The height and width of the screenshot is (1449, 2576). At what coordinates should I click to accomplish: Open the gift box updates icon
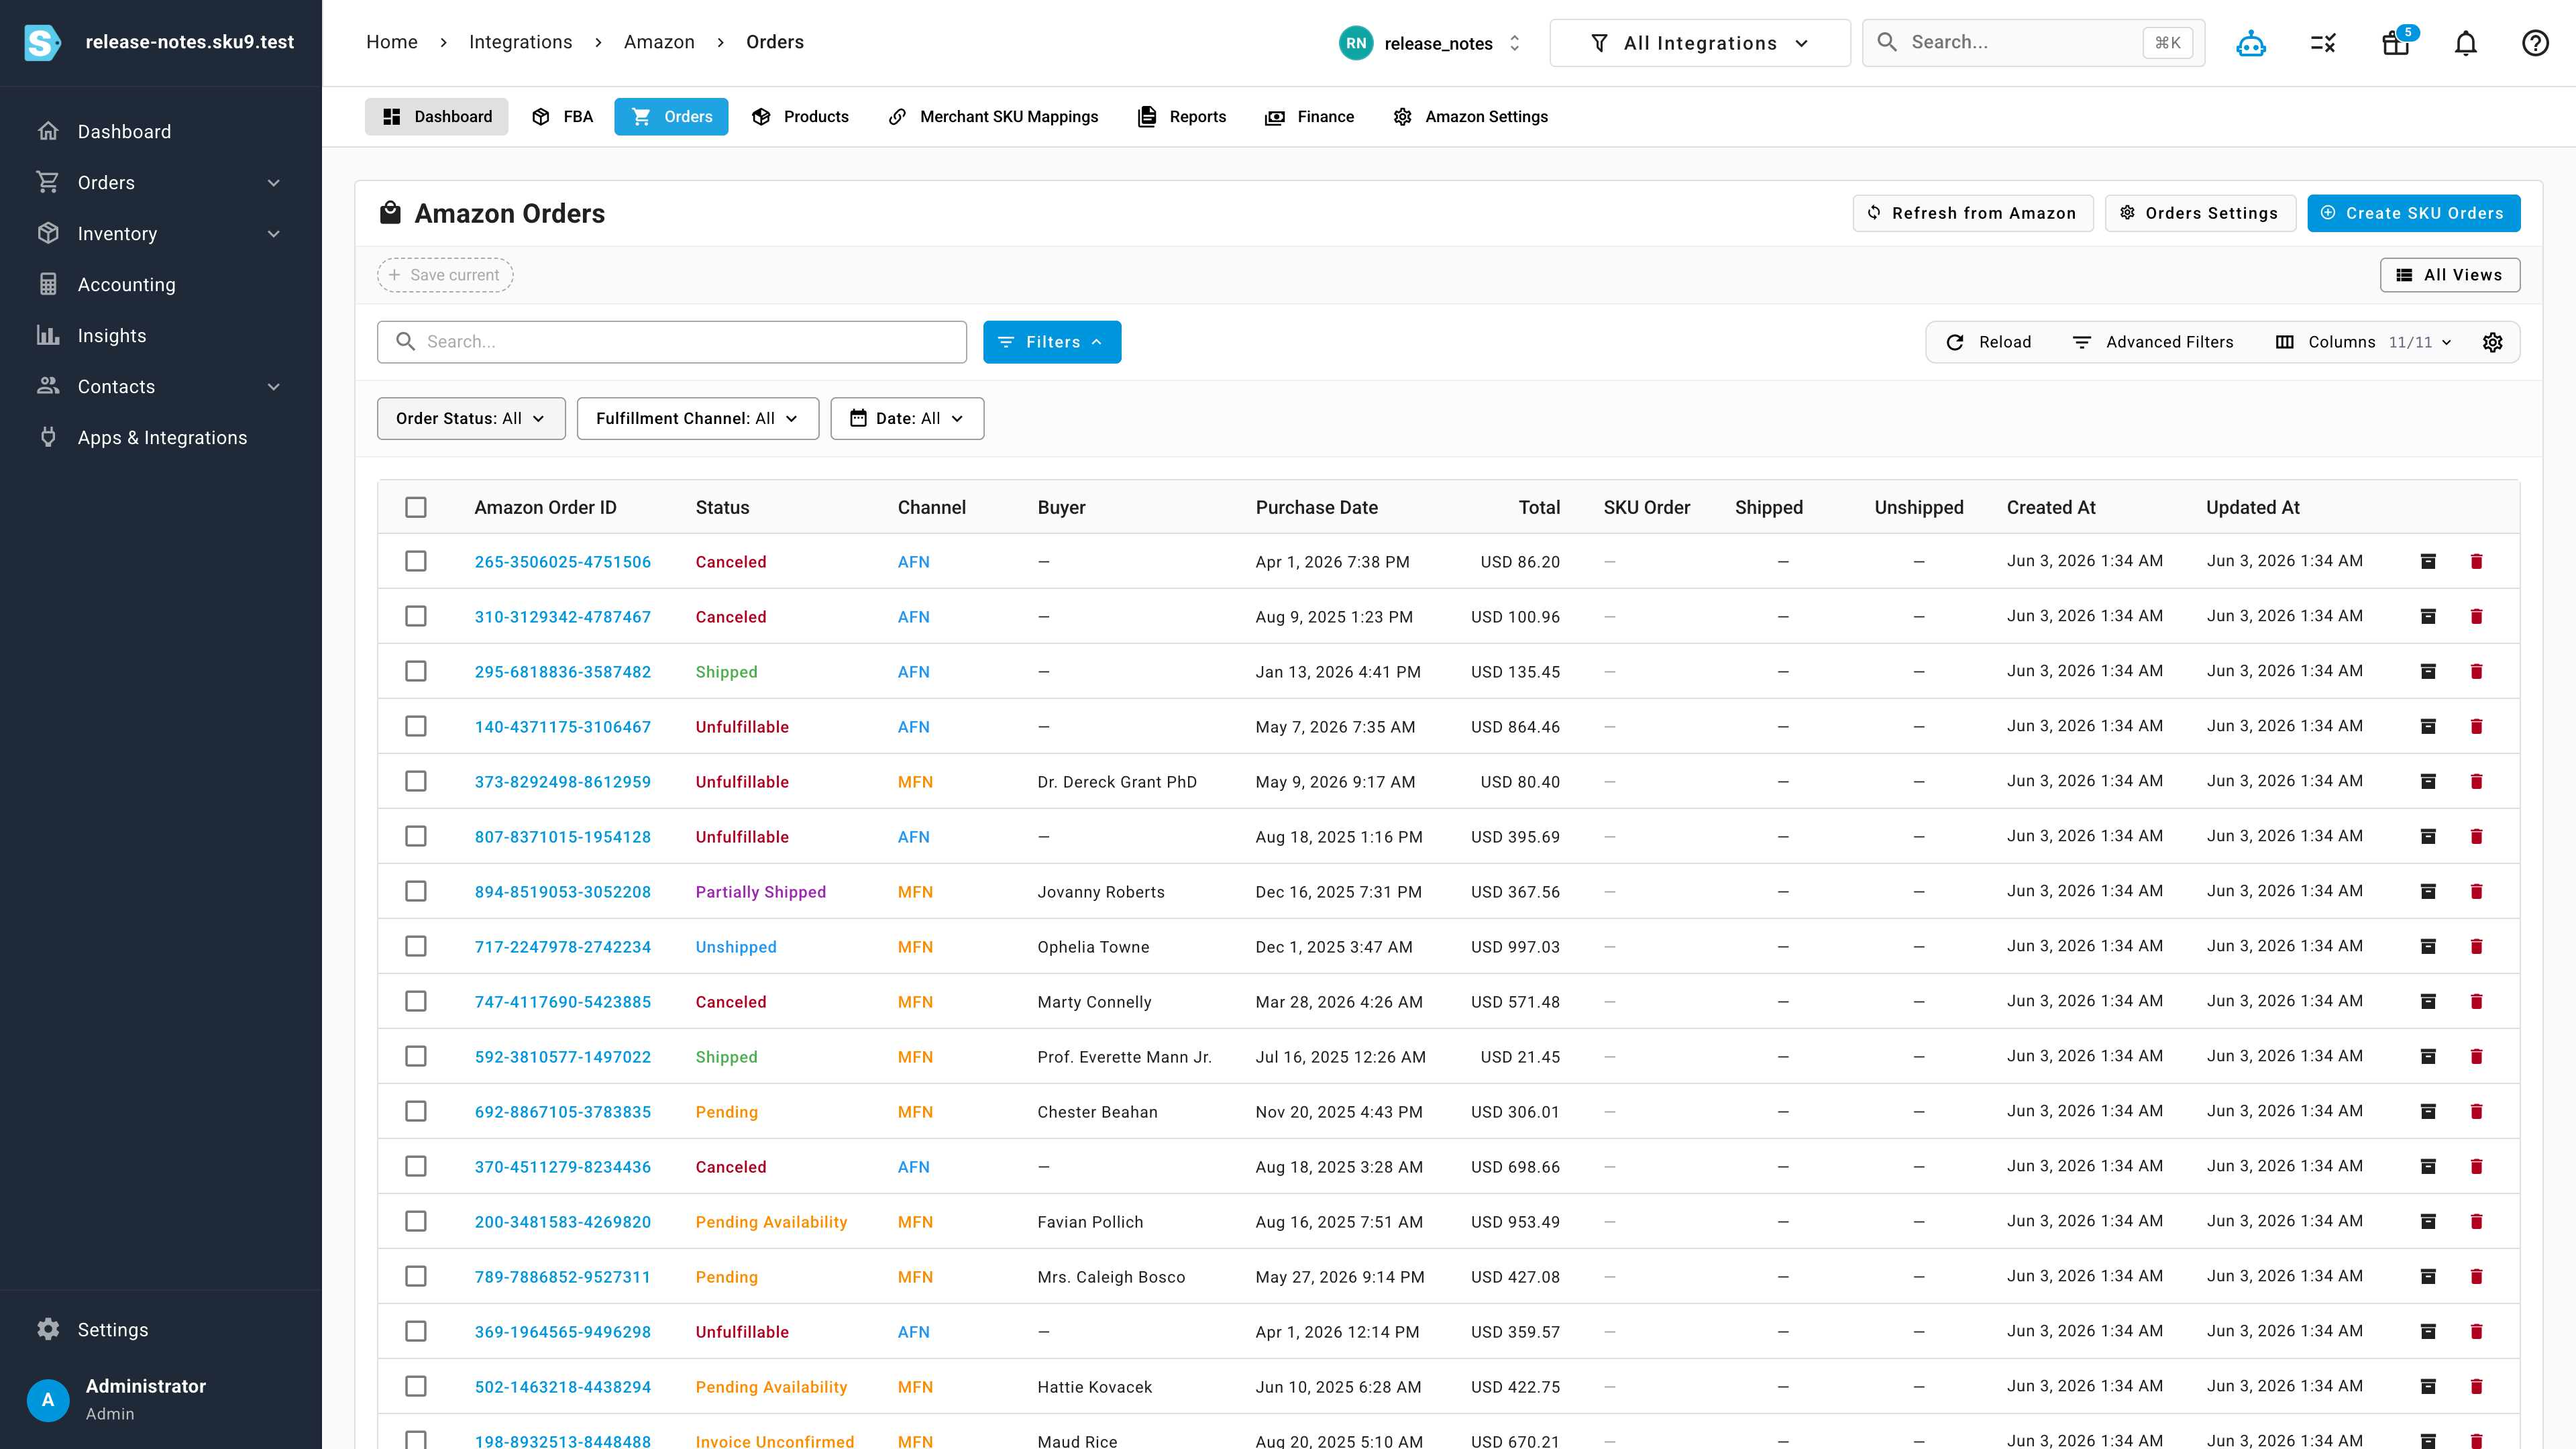[x=2396, y=43]
